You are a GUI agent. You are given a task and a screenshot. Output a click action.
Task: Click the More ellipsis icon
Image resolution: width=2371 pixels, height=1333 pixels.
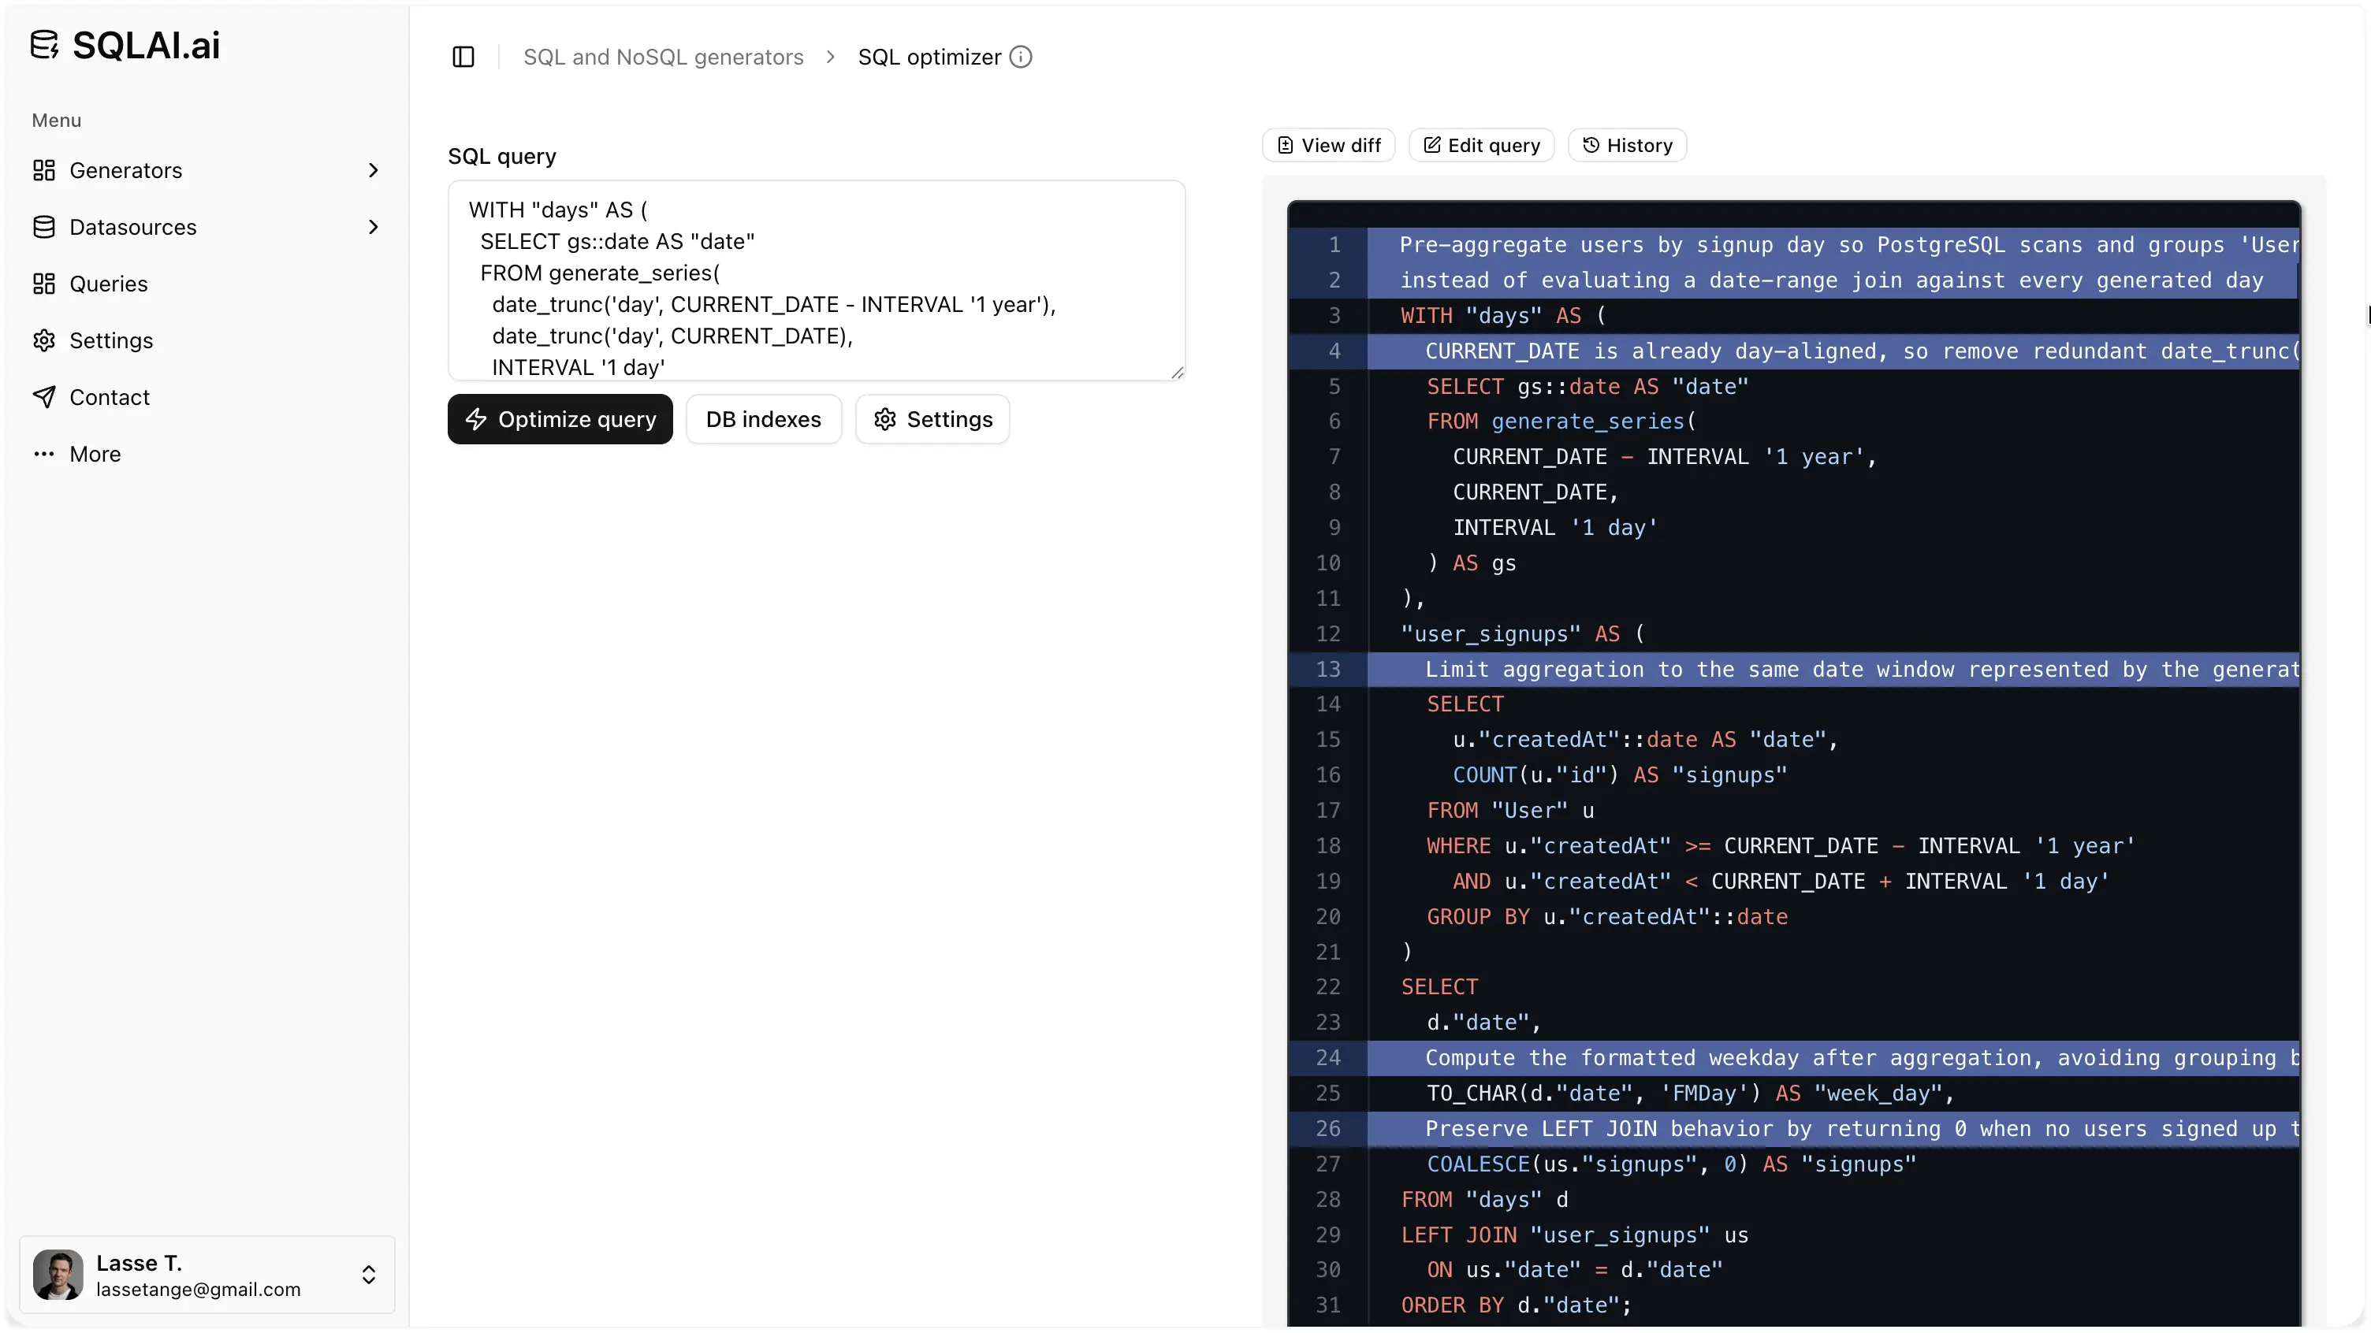(44, 454)
